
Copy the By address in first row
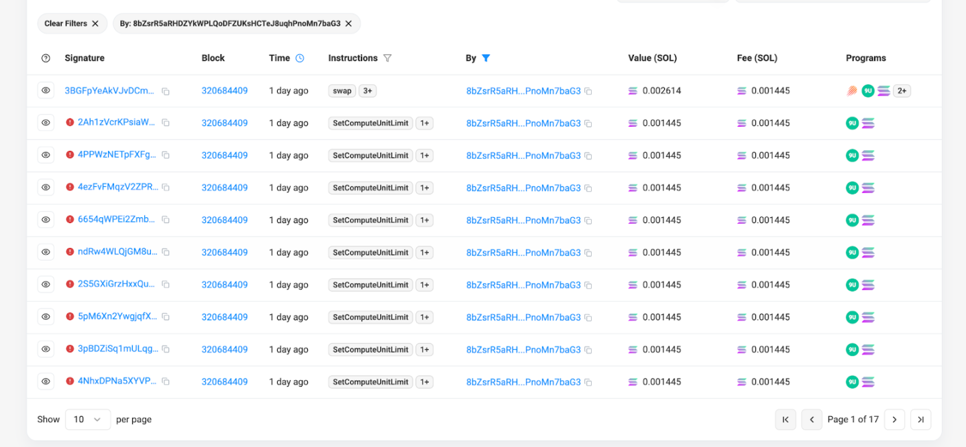(588, 91)
